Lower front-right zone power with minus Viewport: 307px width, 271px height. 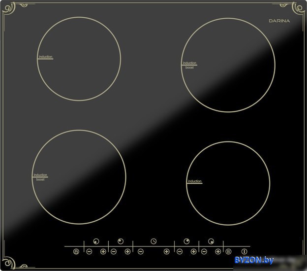tap(204, 251)
